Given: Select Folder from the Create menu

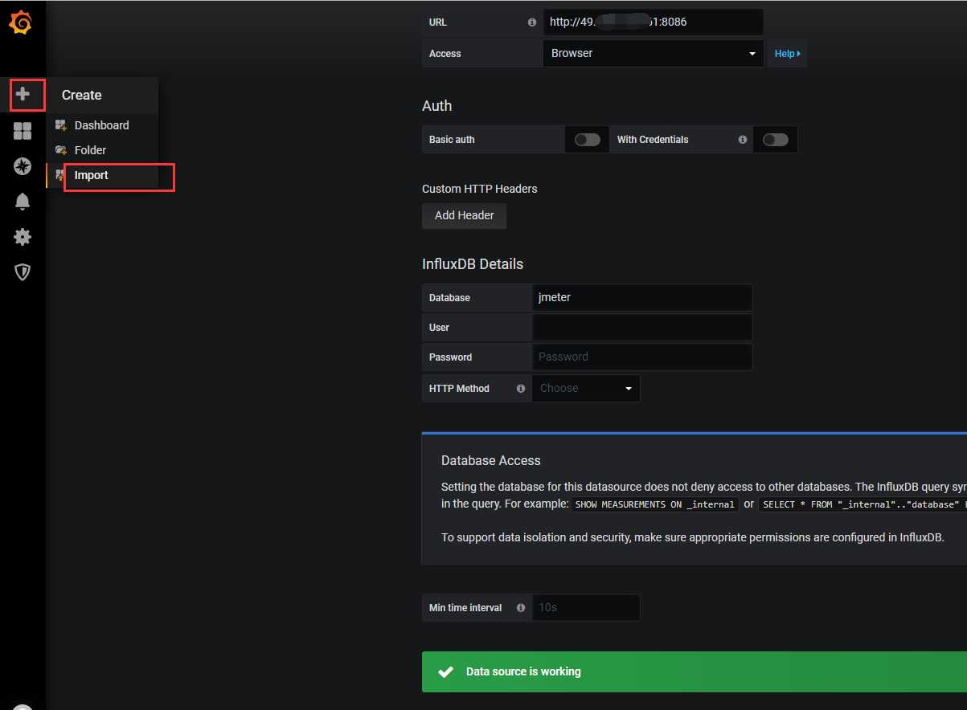Looking at the screenshot, I should point(91,150).
